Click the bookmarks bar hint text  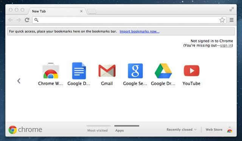63,31
